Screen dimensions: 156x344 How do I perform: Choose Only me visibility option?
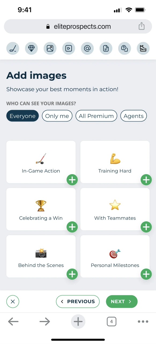[57, 116]
